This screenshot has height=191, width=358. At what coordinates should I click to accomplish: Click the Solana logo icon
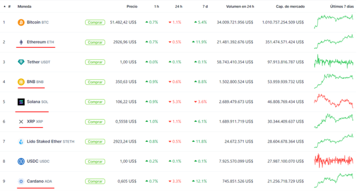pyautogui.click(x=21, y=102)
